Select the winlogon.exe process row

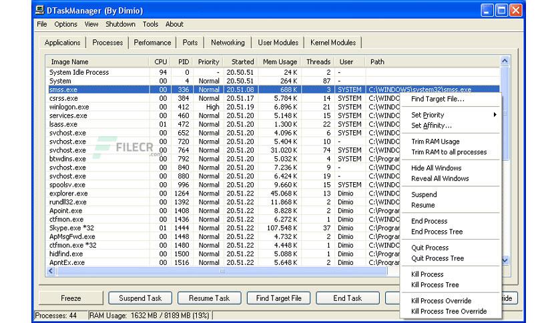(224, 107)
